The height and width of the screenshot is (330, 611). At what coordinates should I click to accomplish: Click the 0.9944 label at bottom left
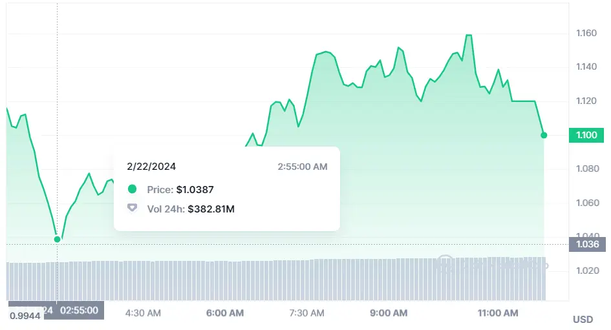pos(26,315)
